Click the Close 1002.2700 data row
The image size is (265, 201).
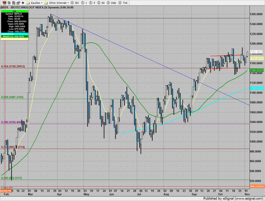pyautogui.click(x=14, y=32)
